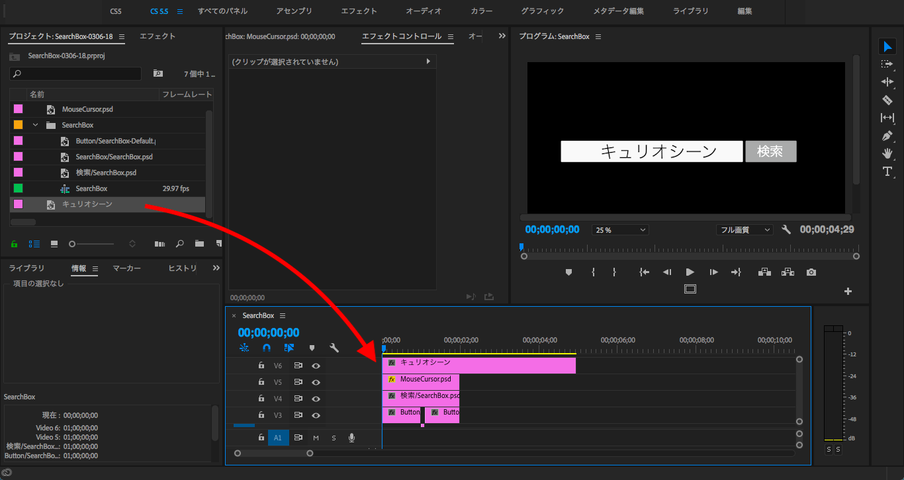
Task: Open the program monitor settings wrench
Action: 786,230
